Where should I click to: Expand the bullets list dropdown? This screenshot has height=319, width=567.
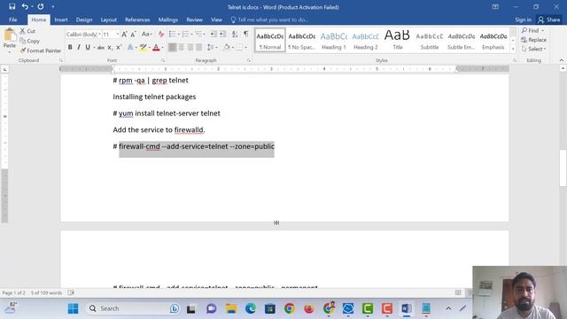[x=179, y=35]
